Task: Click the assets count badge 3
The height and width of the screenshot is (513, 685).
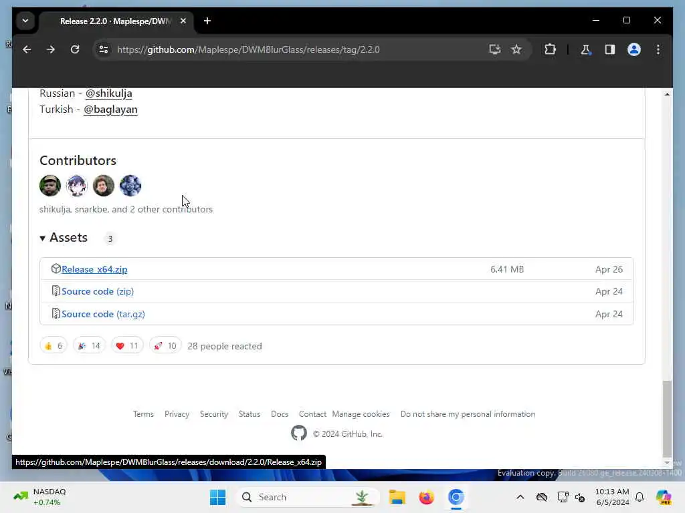Action: (x=110, y=238)
